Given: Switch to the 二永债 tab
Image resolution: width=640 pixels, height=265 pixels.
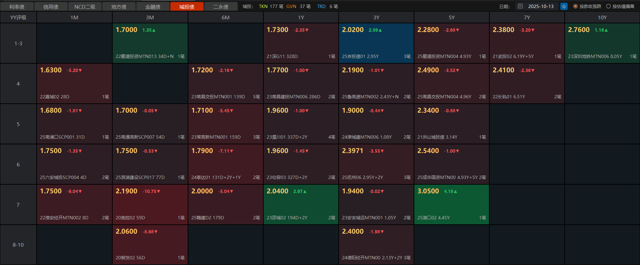Looking at the screenshot, I should click(x=221, y=7).
